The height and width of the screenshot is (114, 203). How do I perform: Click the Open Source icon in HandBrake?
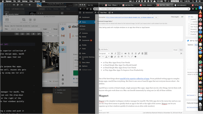(x=7, y=20)
